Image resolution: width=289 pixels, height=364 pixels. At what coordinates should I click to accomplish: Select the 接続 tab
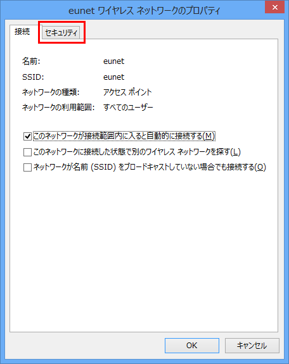tap(22, 32)
